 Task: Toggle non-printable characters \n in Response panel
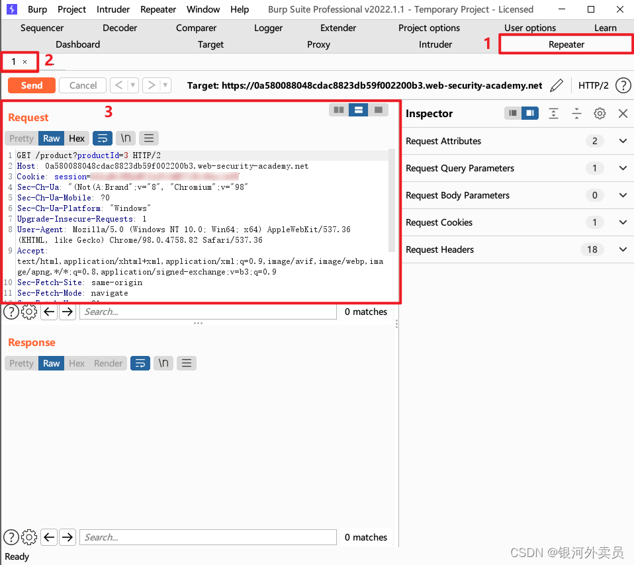pos(163,363)
